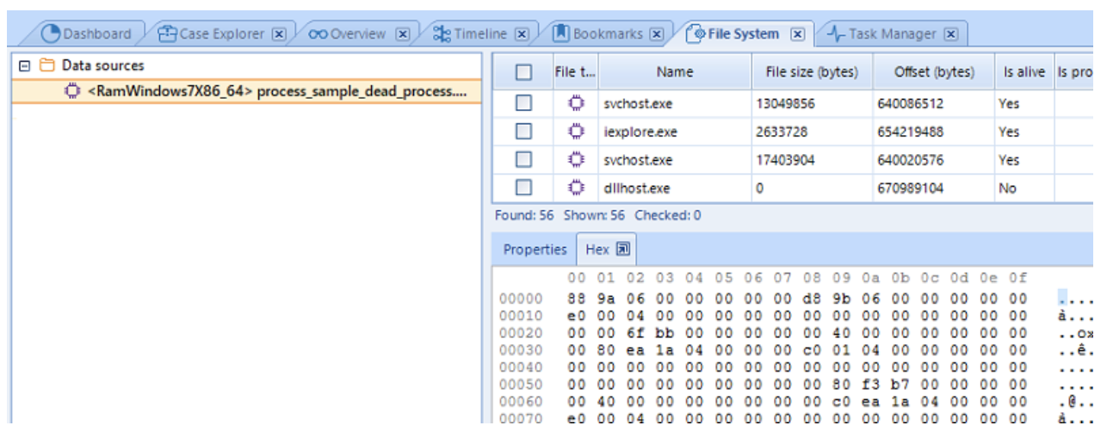Switch to the Properties tab
The height and width of the screenshot is (444, 1107).
(535, 250)
